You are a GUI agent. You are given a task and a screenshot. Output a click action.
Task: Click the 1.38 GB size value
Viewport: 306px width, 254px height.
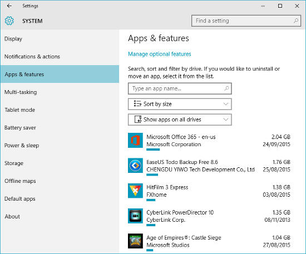tap(281, 187)
